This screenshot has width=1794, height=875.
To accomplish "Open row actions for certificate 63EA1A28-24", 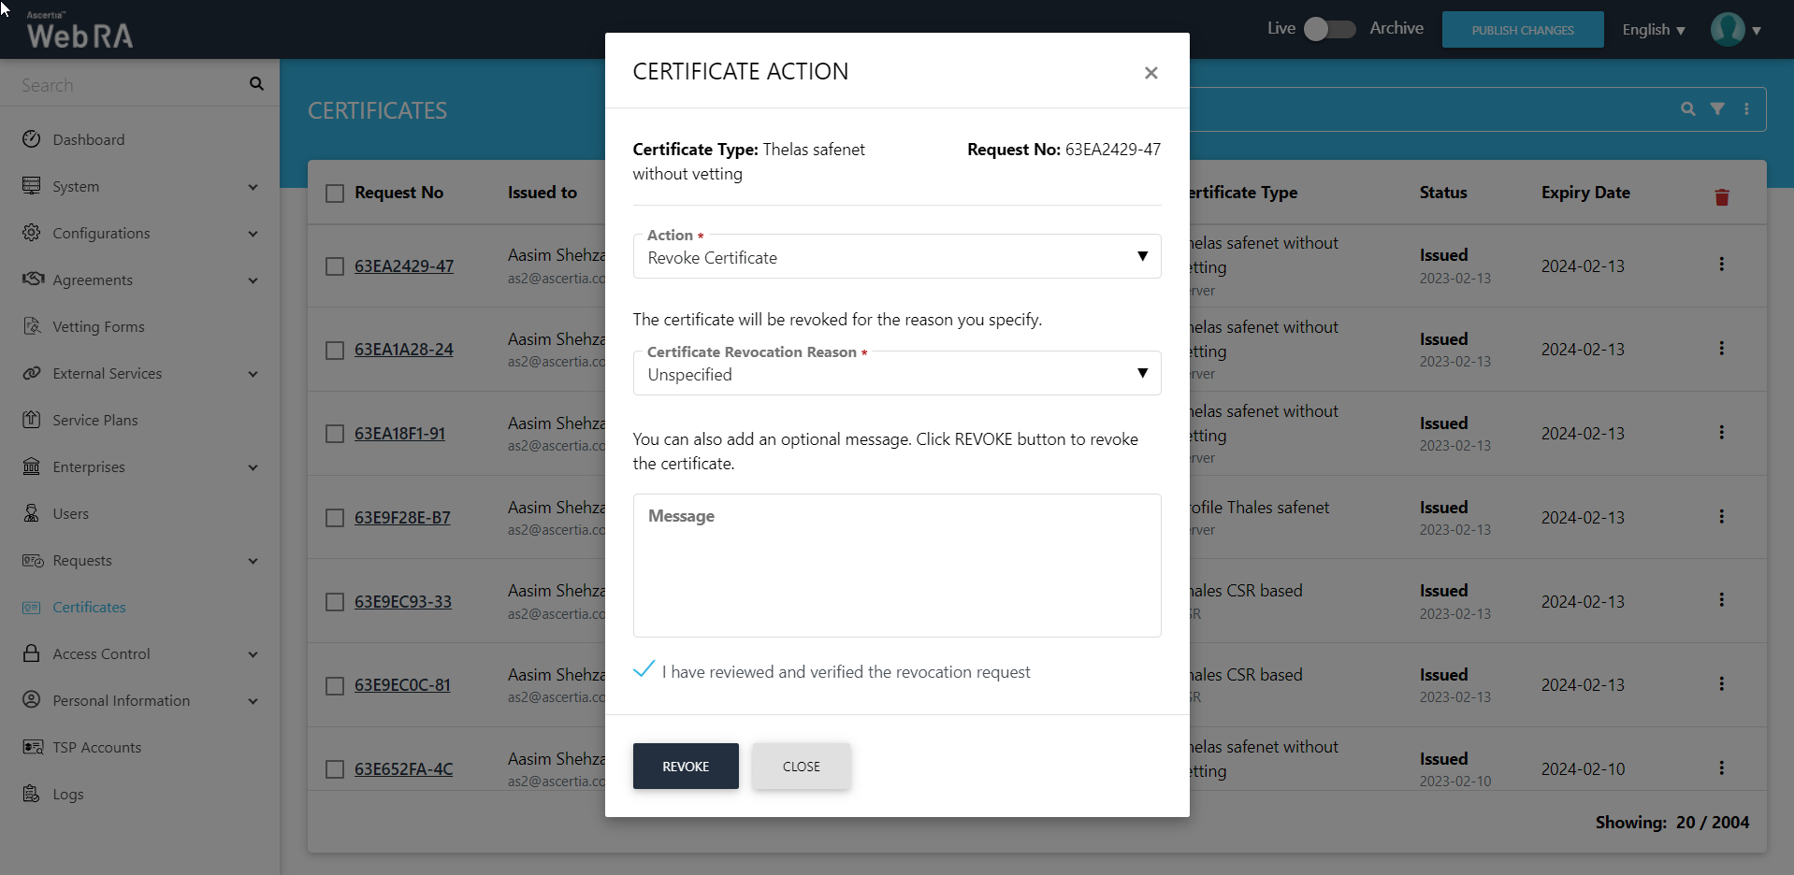I will [x=1721, y=349].
